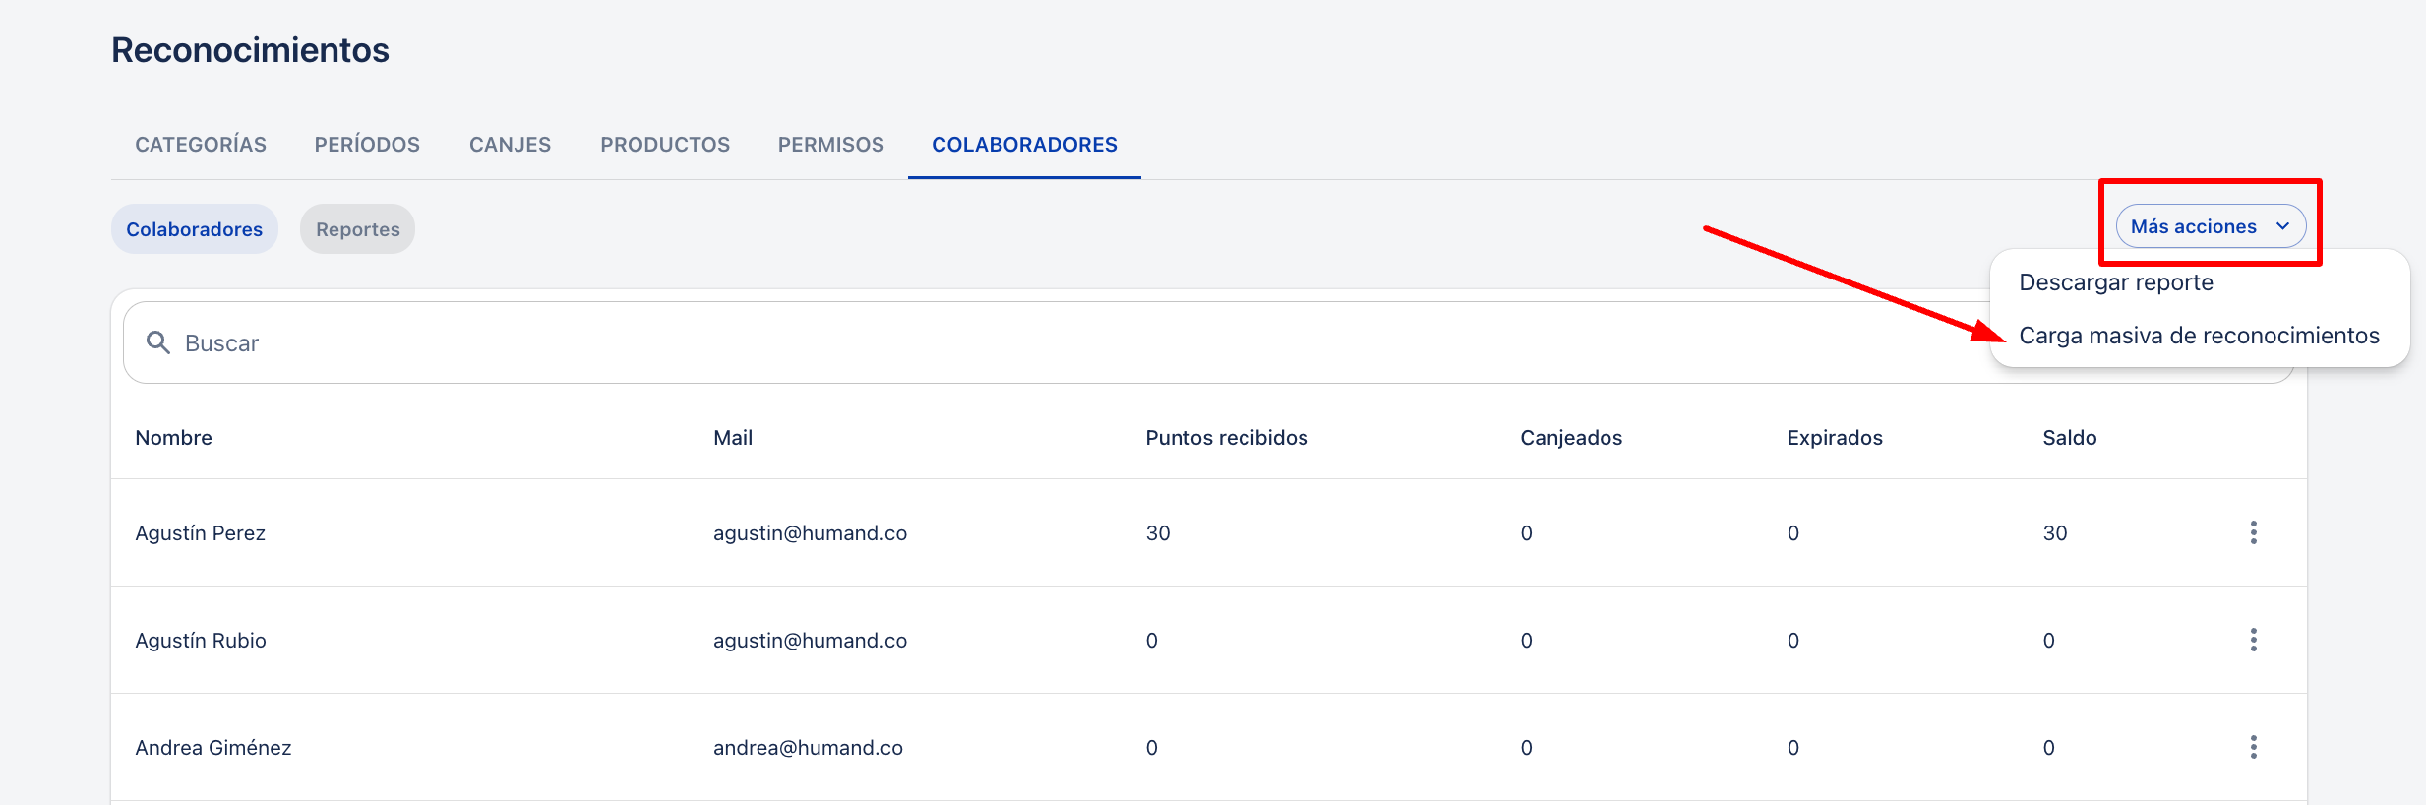Open the three-dot menu for Andrea Giménez
This screenshot has height=805, width=2426.
(x=2253, y=747)
